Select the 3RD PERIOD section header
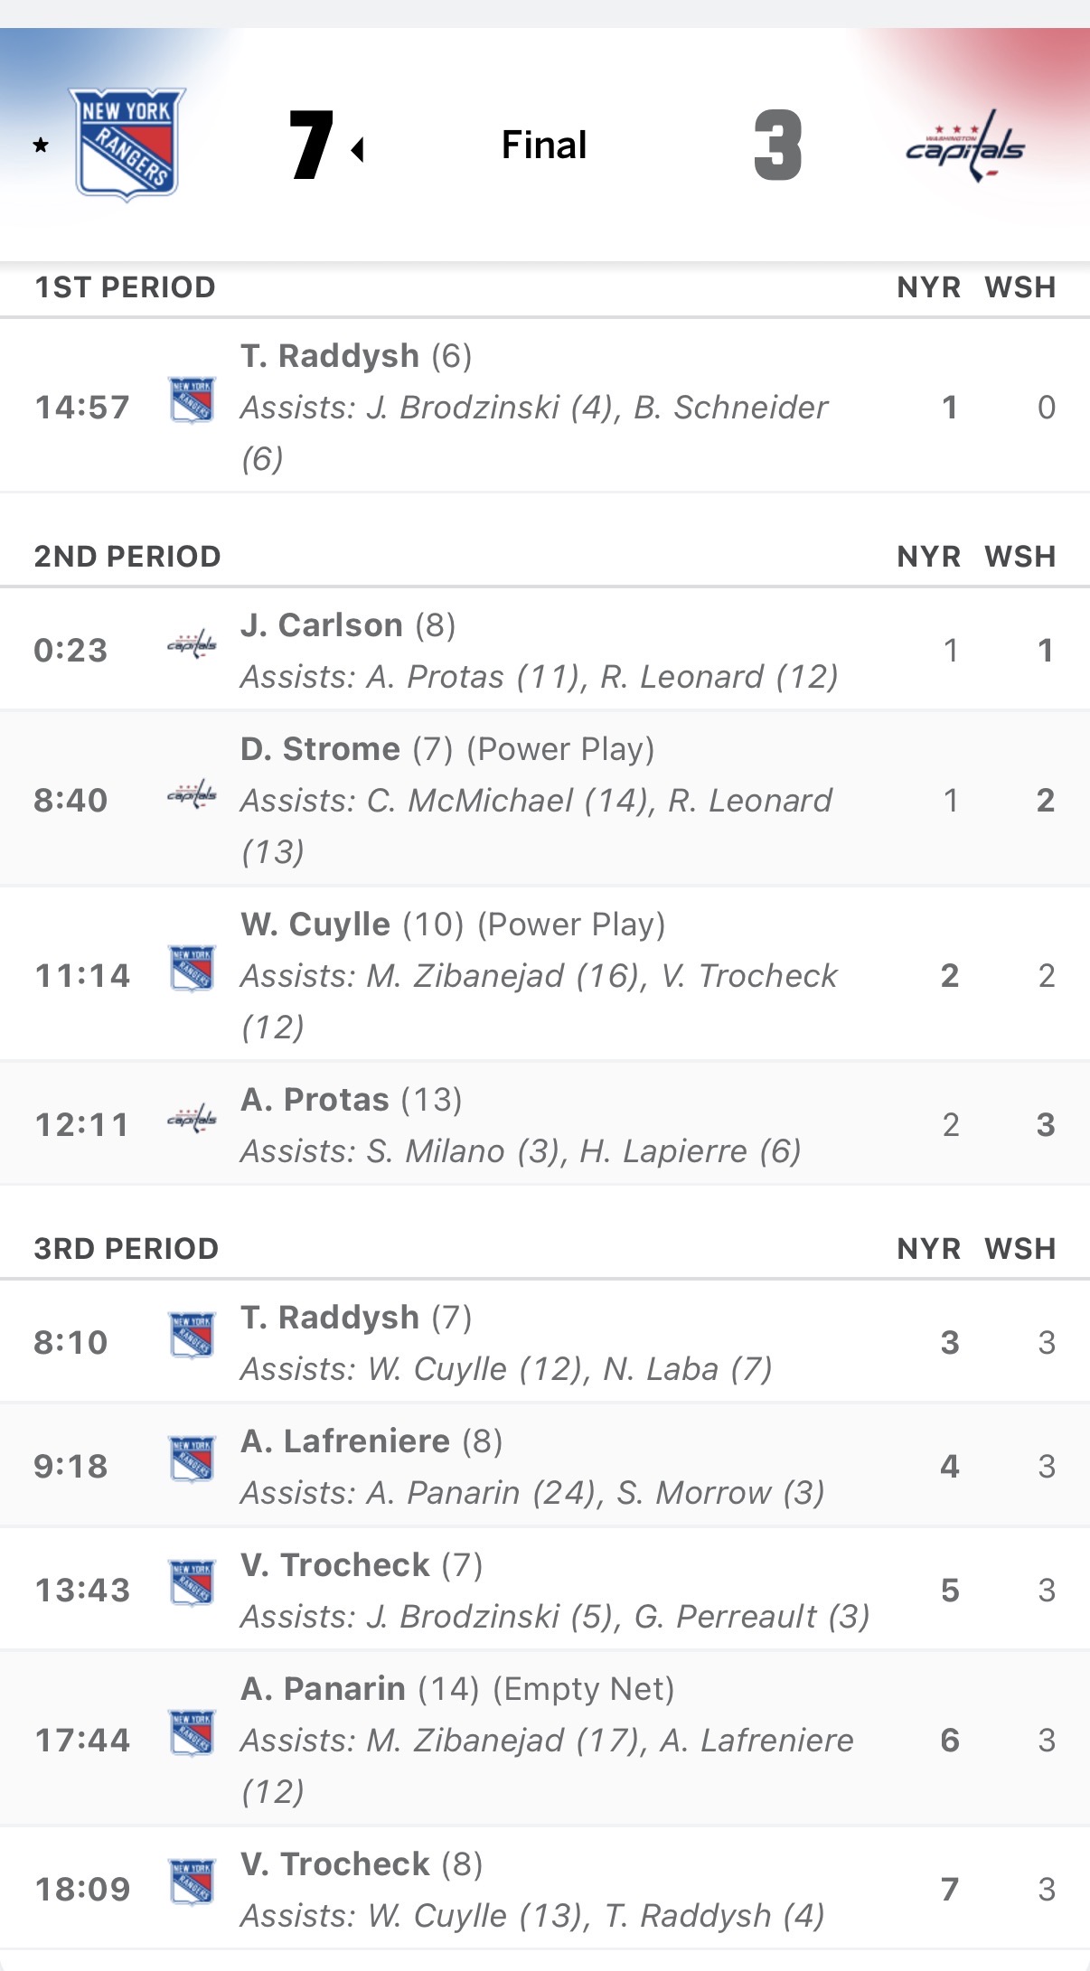The width and height of the screenshot is (1090, 1971). [127, 1249]
